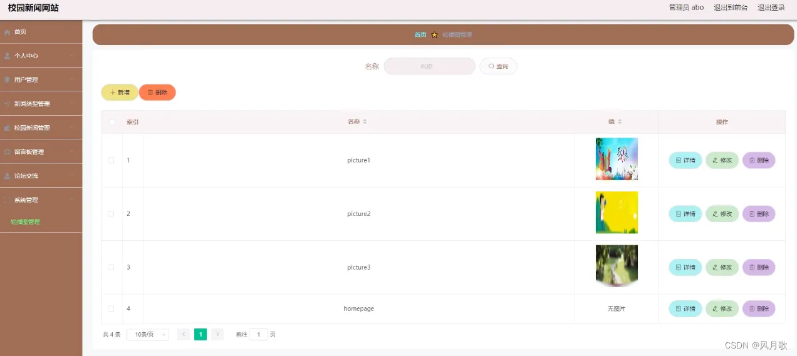Click the name cell 'picture2'
Viewport: 797px width, 356px height.
coord(359,214)
